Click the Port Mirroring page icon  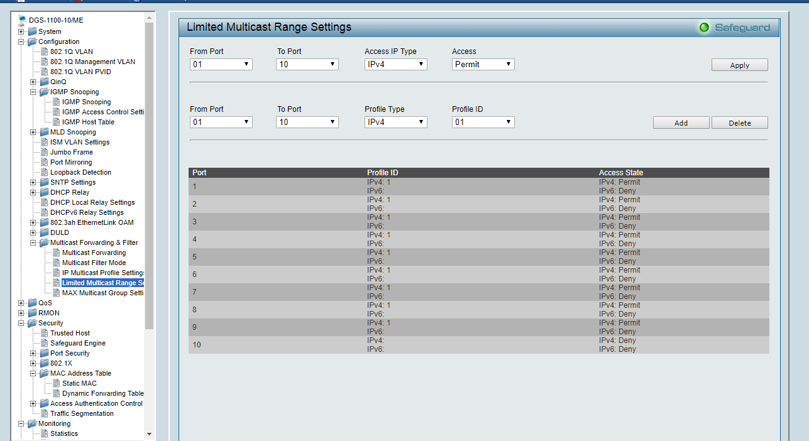click(44, 162)
